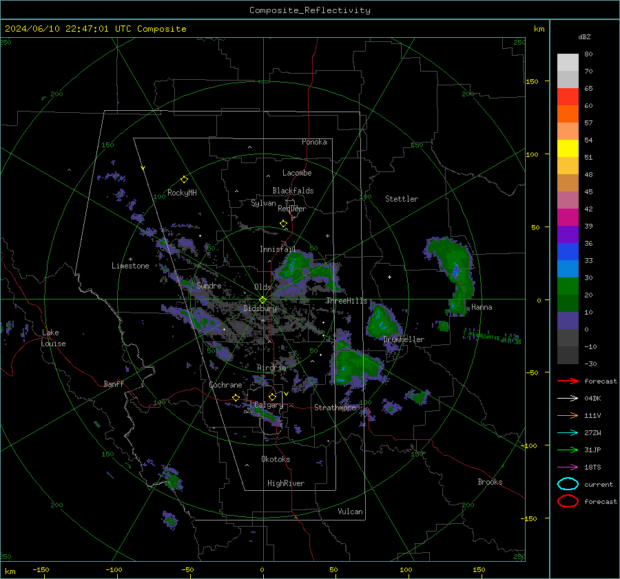This screenshot has width=620, height=579.
Task: Select the red 60-65 dBZ swatch
Action: (568, 97)
